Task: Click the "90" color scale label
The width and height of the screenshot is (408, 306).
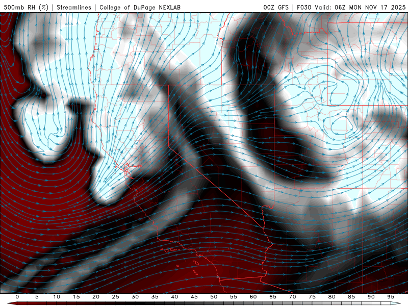Action: (x=371, y=297)
